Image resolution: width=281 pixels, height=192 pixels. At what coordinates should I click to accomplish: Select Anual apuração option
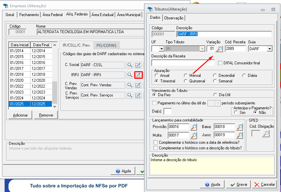point(157,75)
